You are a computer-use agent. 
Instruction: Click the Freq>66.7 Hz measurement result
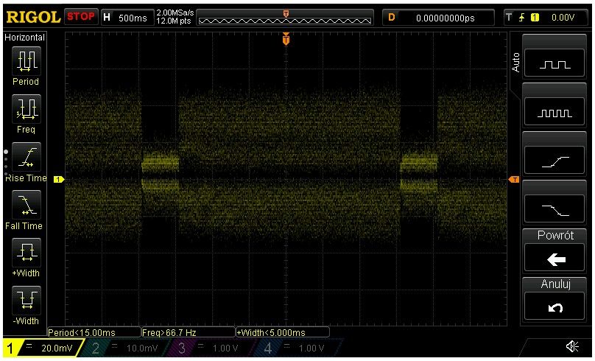tap(188, 332)
